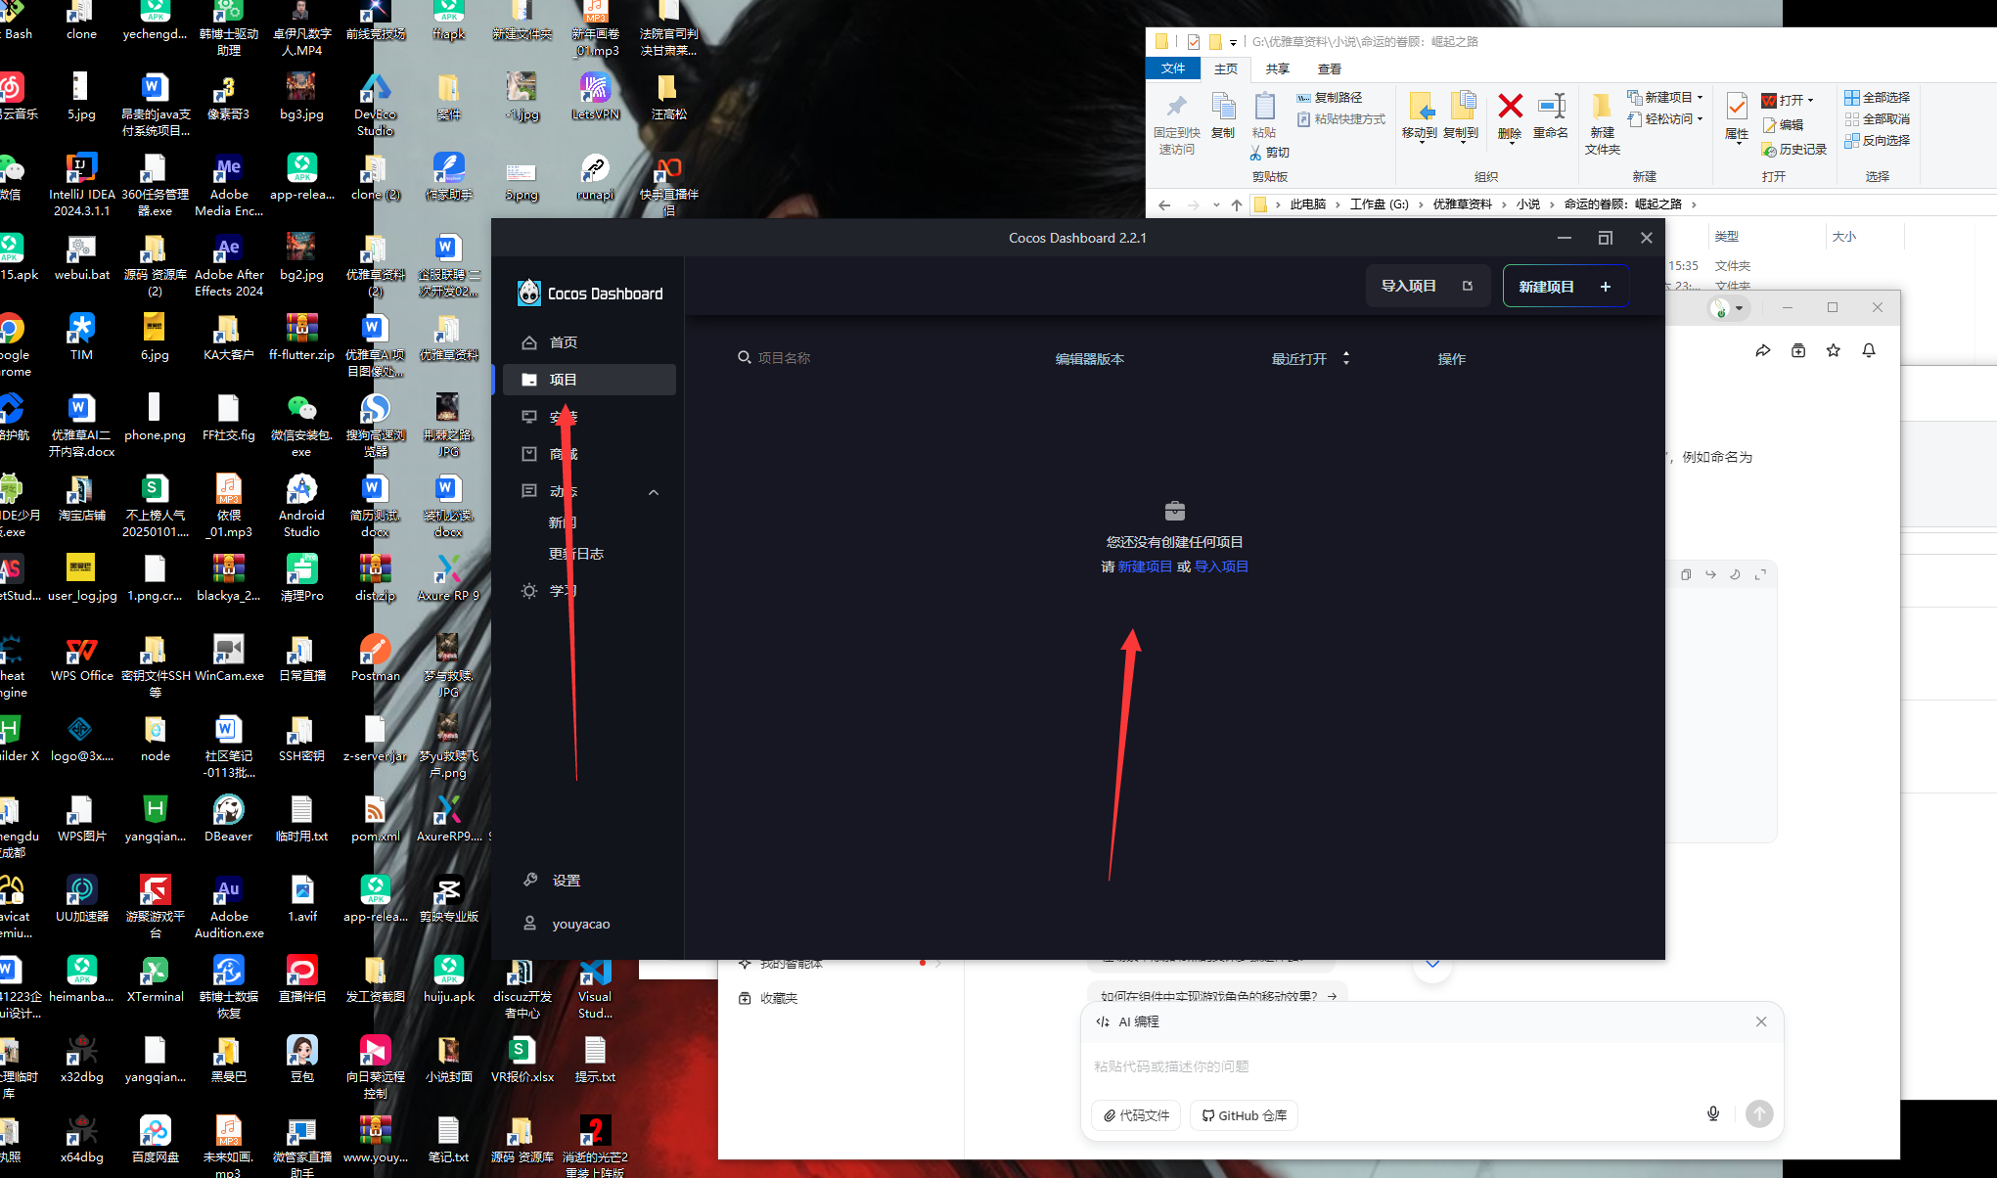Click 新建项目 new project button
The width and height of the screenshot is (1997, 1178).
coord(1566,286)
